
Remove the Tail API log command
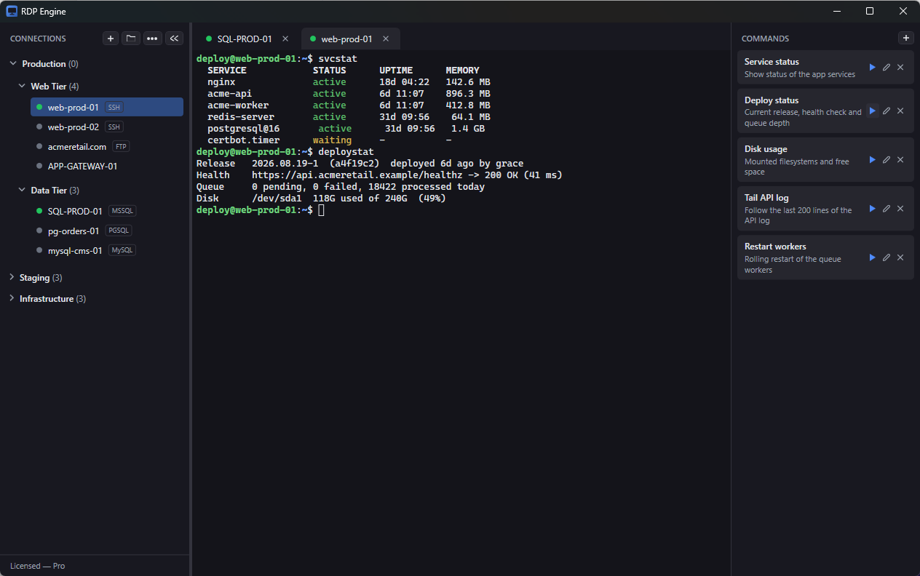tap(900, 208)
